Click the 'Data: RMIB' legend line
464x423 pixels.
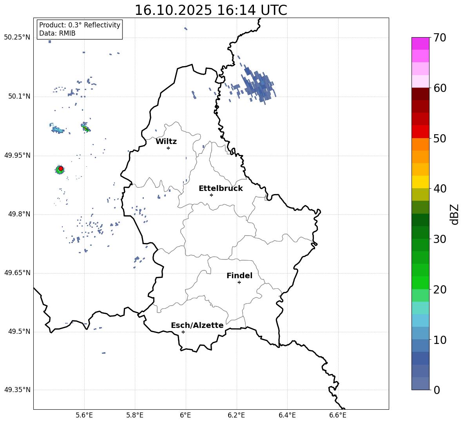tap(57, 33)
